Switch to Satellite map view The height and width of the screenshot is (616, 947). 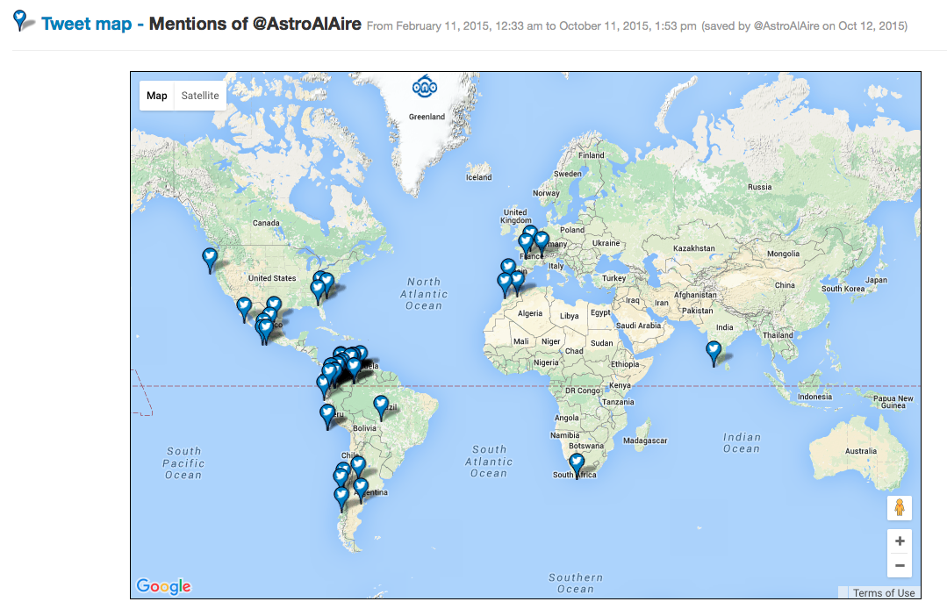click(200, 96)
